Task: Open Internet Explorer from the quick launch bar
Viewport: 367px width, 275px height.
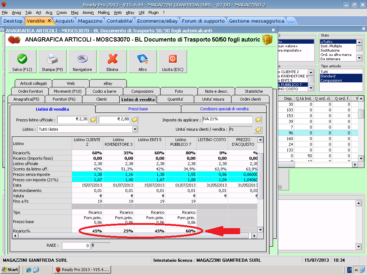Action: tap(29, 270)
